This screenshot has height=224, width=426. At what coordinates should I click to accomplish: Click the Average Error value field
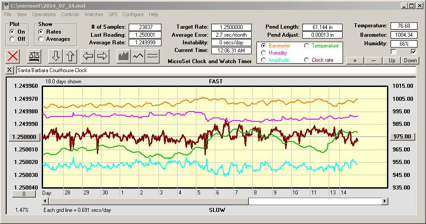[x=231, y=35]
